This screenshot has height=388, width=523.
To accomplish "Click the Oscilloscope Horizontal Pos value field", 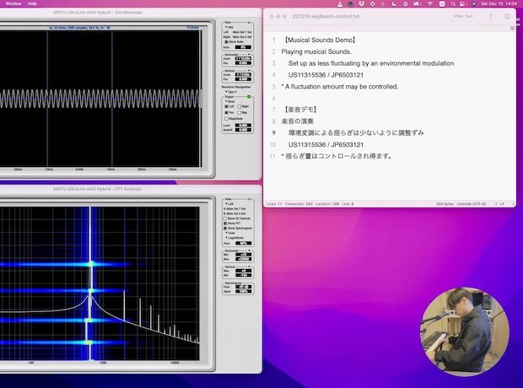I will pyautogui.click(x=243, y=62).
